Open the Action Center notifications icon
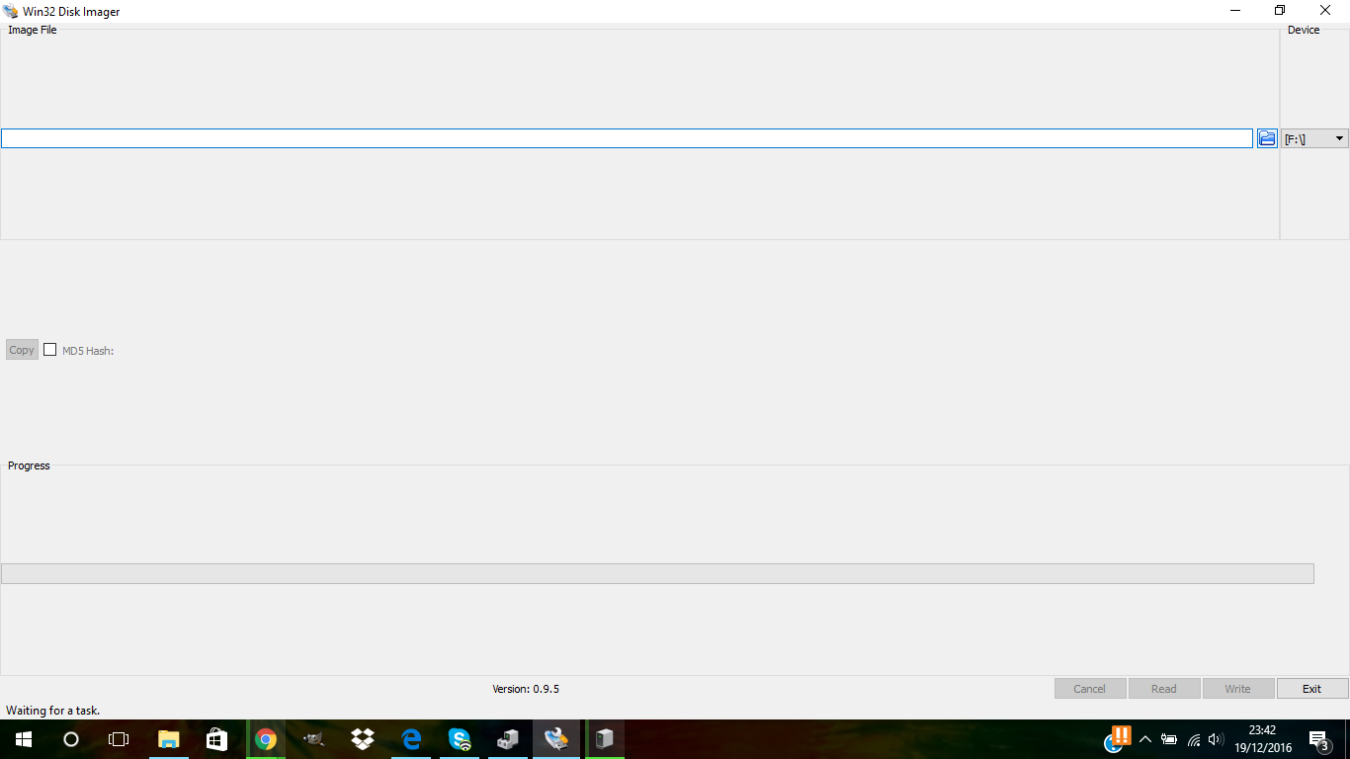Image resolution: width=1350 pixels, height=759 pixels. click(1317, 739)
